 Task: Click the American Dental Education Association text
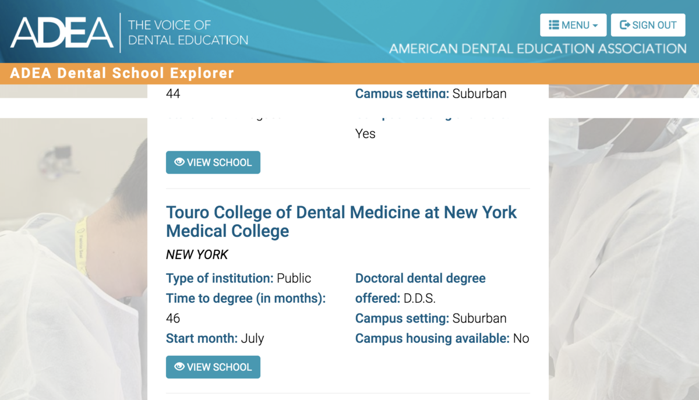(538, 49)
